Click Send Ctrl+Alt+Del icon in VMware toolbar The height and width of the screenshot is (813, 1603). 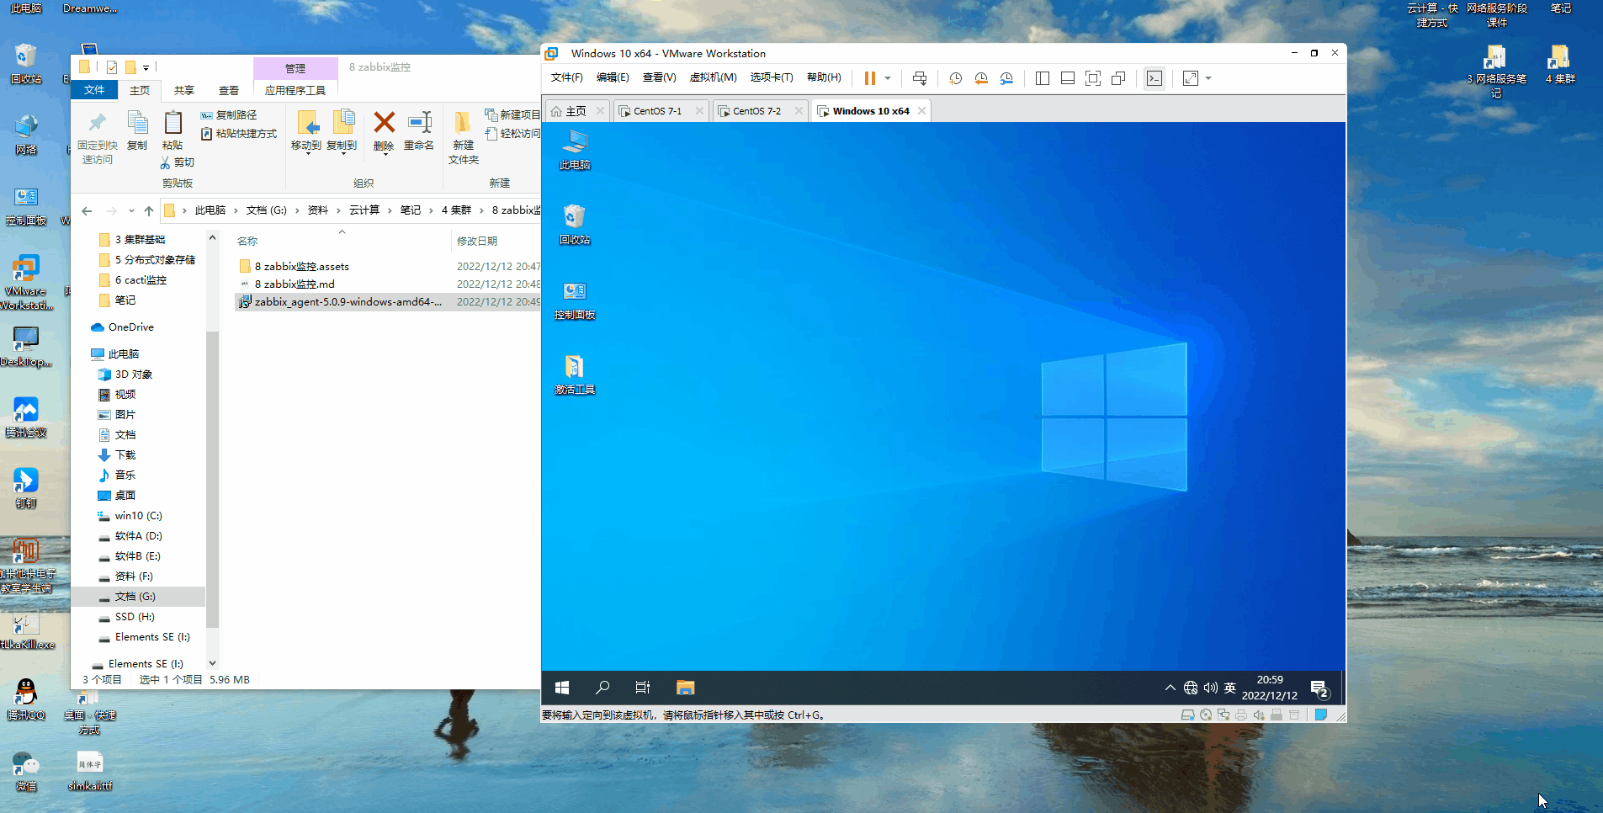pyautogui.click(x=920, y=78)
